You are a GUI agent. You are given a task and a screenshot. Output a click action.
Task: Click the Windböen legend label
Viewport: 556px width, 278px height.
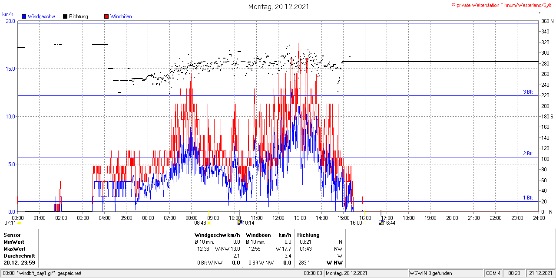[x=121, y=16]
